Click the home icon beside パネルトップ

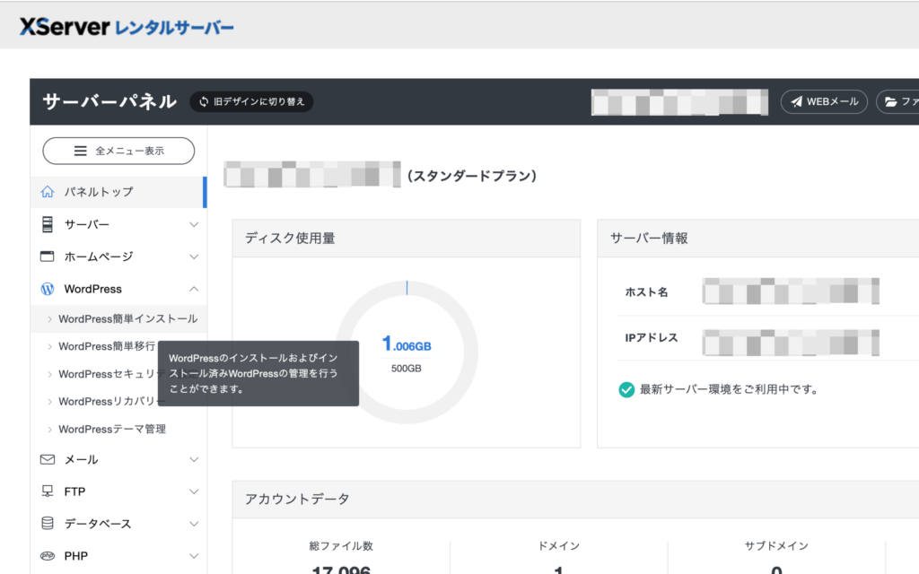click(x=48, y=192)
